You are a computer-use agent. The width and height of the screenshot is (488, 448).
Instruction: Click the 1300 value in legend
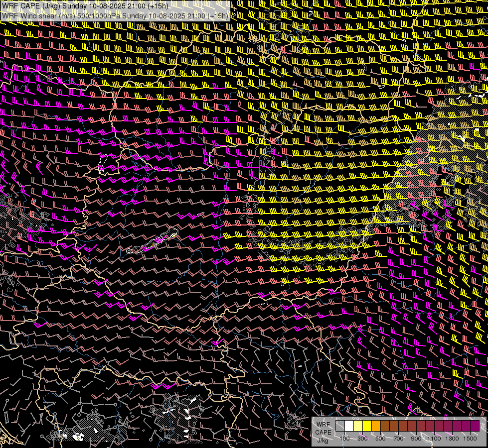[452, 439]
